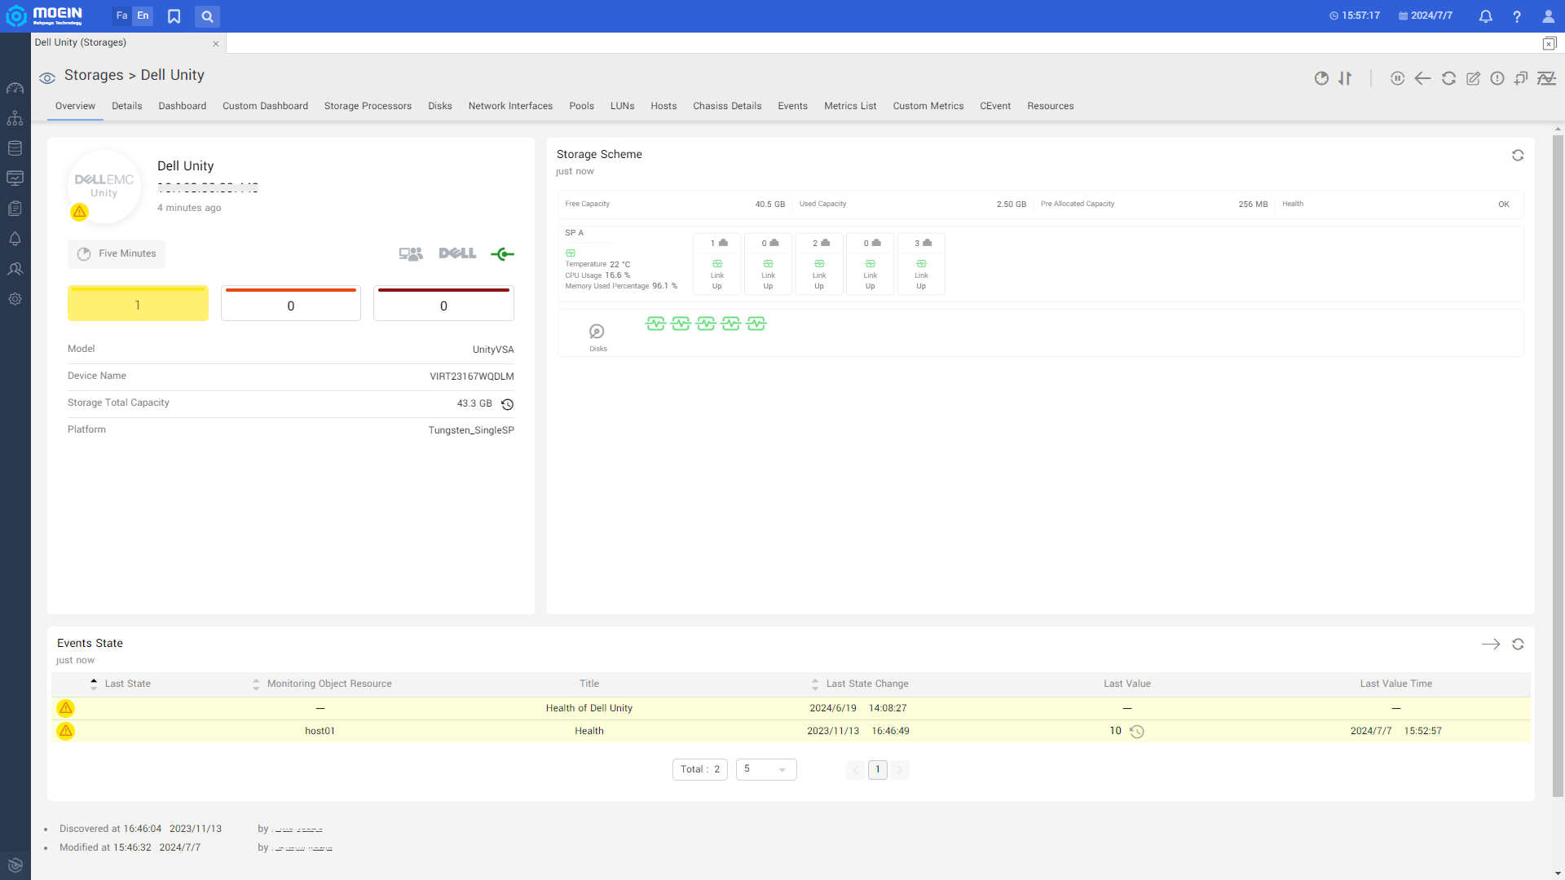The image size is (1565, 880).
Task: Open the Storage Processors tab
Action: click(368, 106)
